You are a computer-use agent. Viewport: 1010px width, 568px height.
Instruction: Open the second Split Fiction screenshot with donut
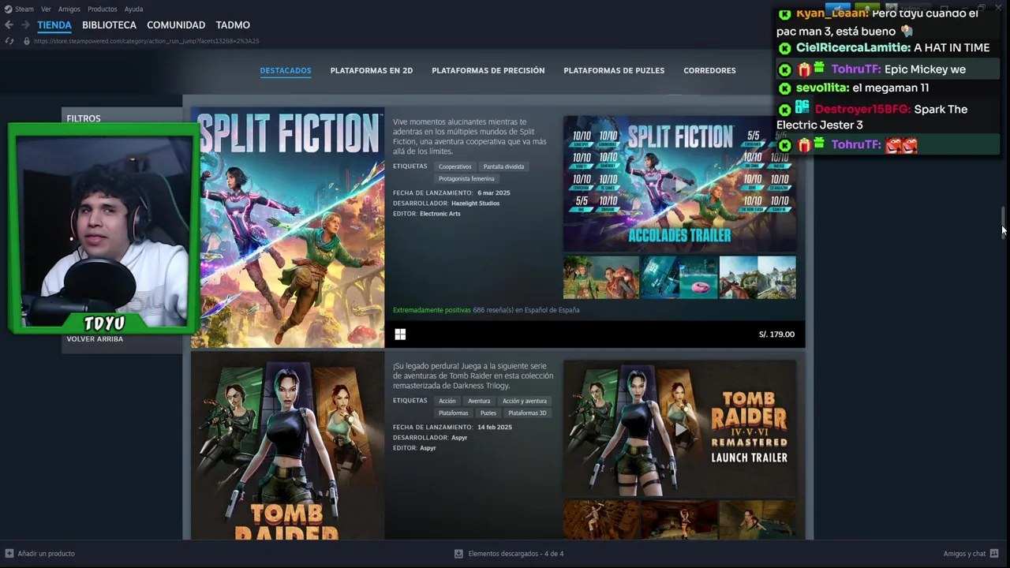[x=679, y=278]
